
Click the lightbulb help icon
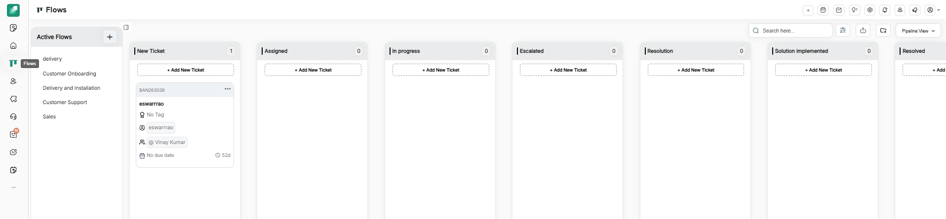click(854, 10)
